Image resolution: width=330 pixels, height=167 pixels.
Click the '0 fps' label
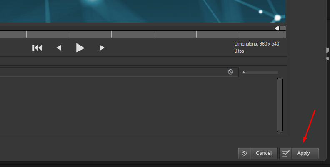[x=239, y=51]
